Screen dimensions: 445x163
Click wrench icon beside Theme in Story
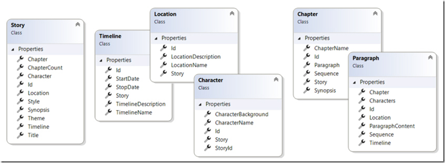[x=20, y=118]
